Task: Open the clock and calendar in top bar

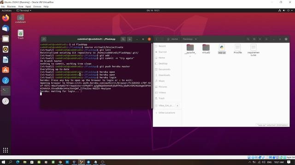Action: (x=153, y=11)
